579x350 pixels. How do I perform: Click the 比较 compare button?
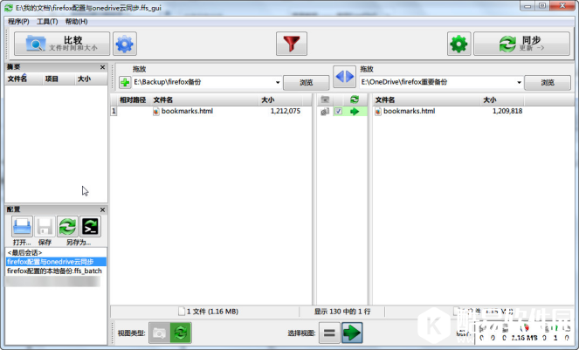click(x=63, y=44)
